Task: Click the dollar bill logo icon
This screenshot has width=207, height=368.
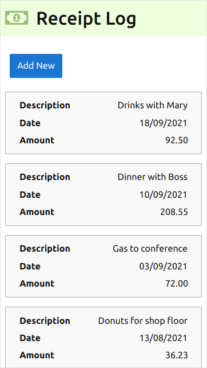Action: 17,18
